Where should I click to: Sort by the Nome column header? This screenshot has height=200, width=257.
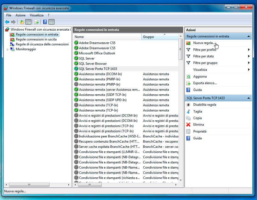(107, 37)
